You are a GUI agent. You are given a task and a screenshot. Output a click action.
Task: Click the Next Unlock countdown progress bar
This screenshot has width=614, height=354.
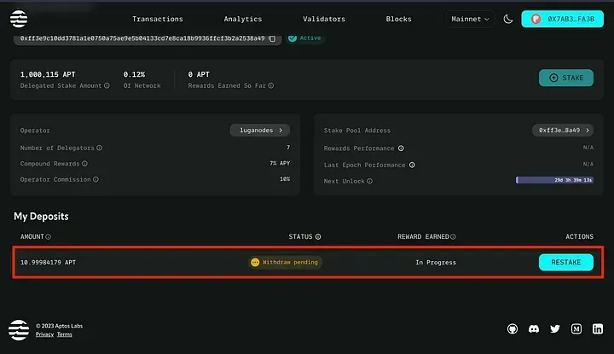click(554, 180)
